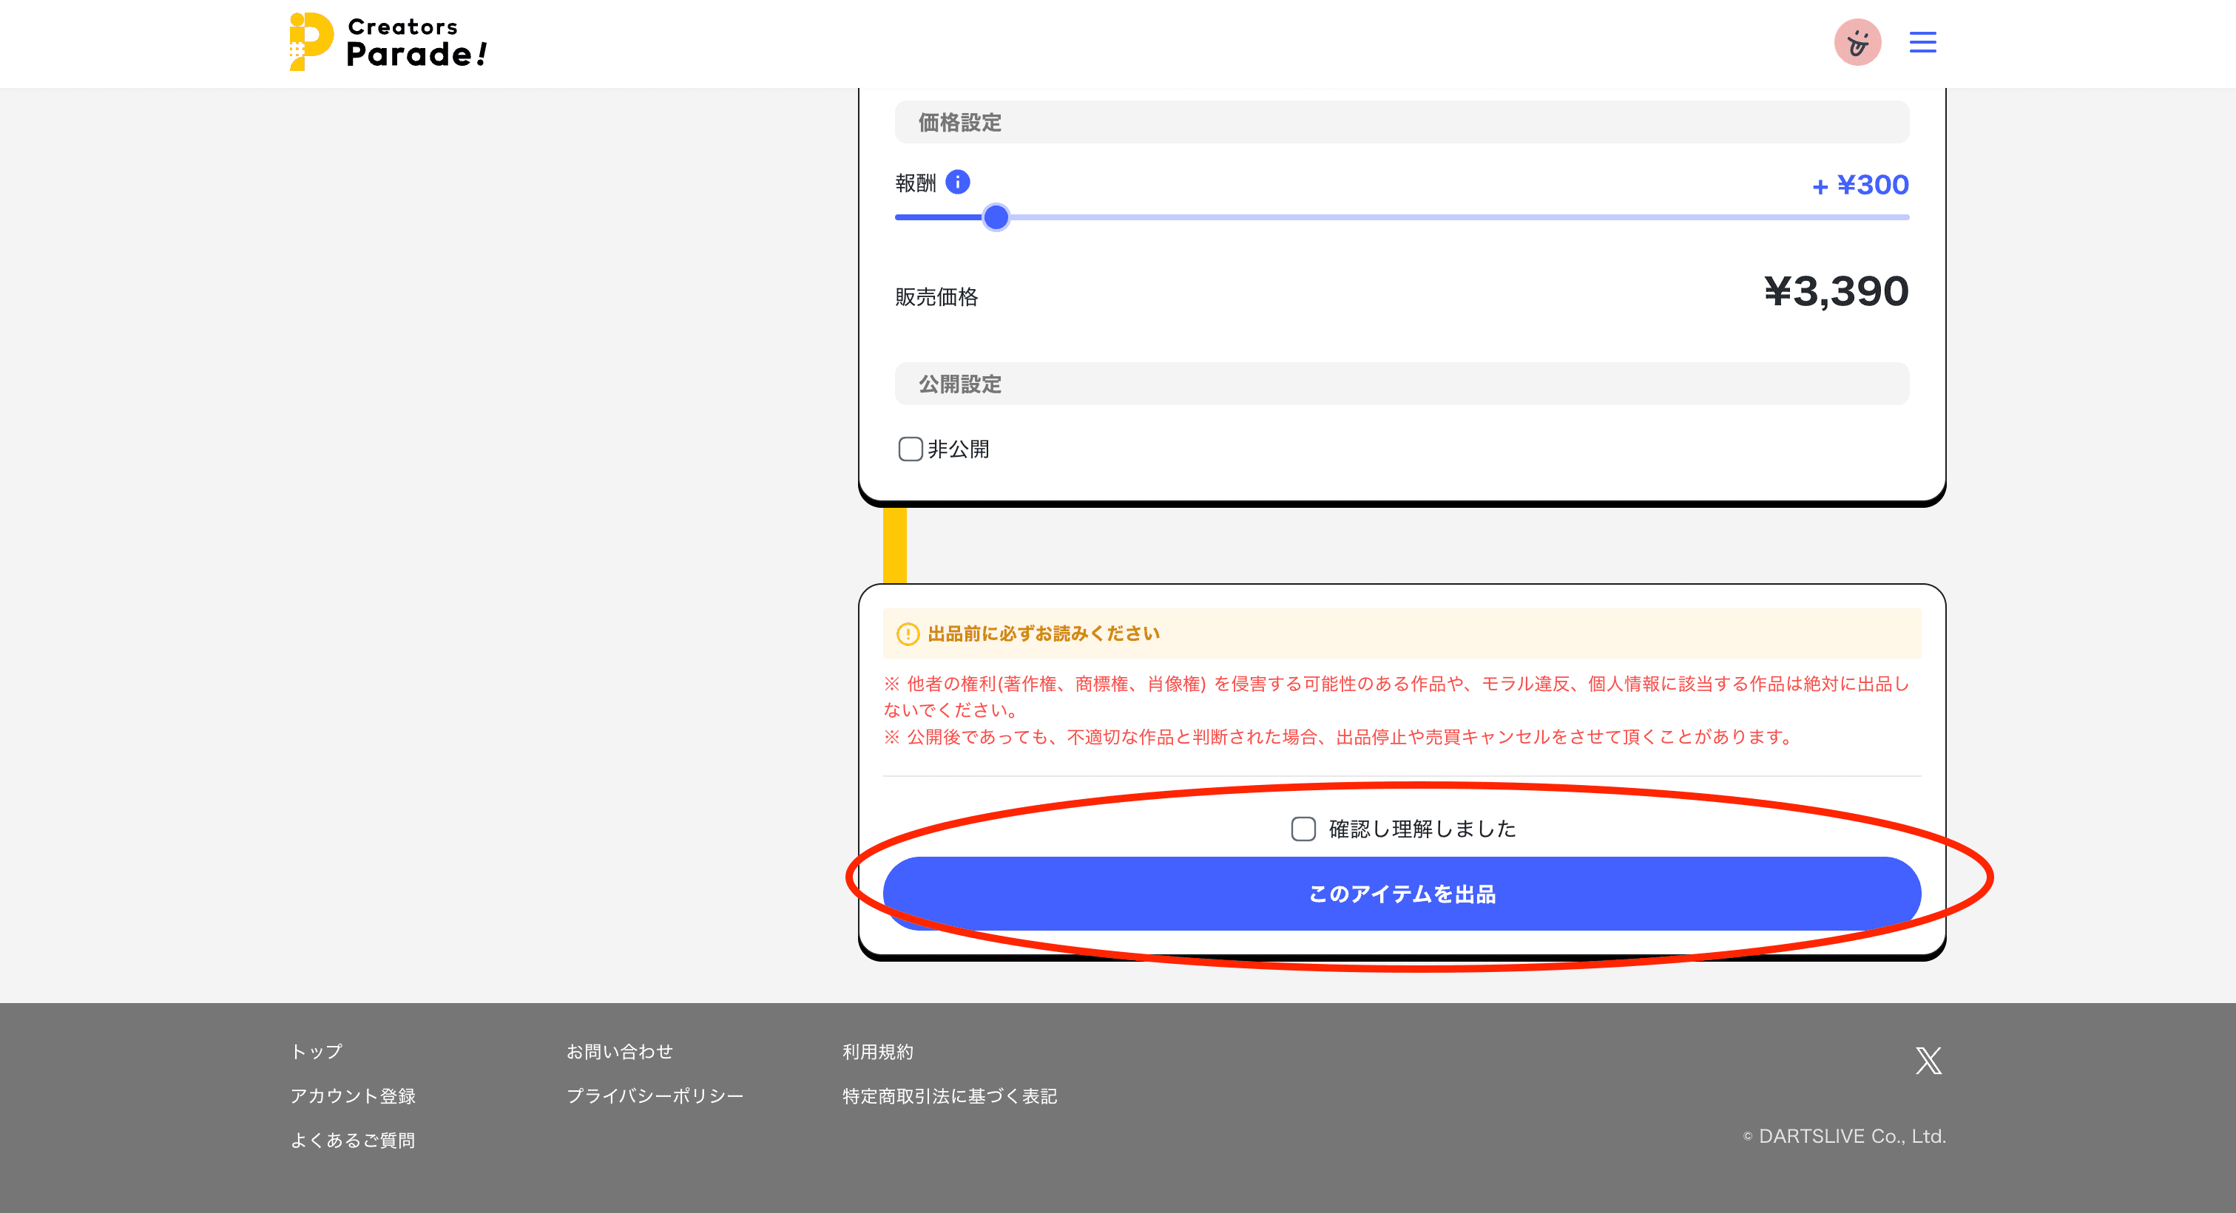The width and height of the screenshot is (2236, 1213).
Task: Click the 報酬 slider track's light section
Action: pyautogui.click(x=1459, y=217)
